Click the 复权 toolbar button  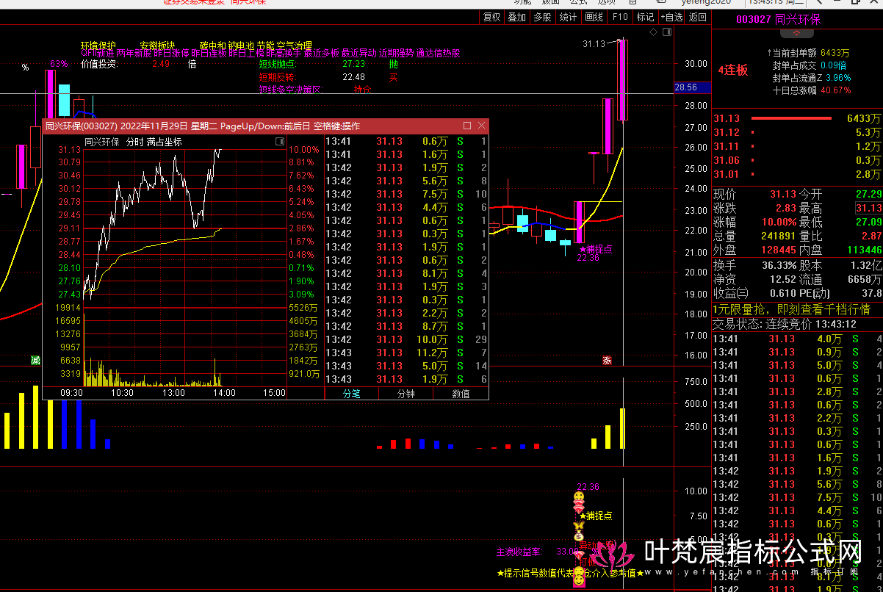click(x=491, y=17)
